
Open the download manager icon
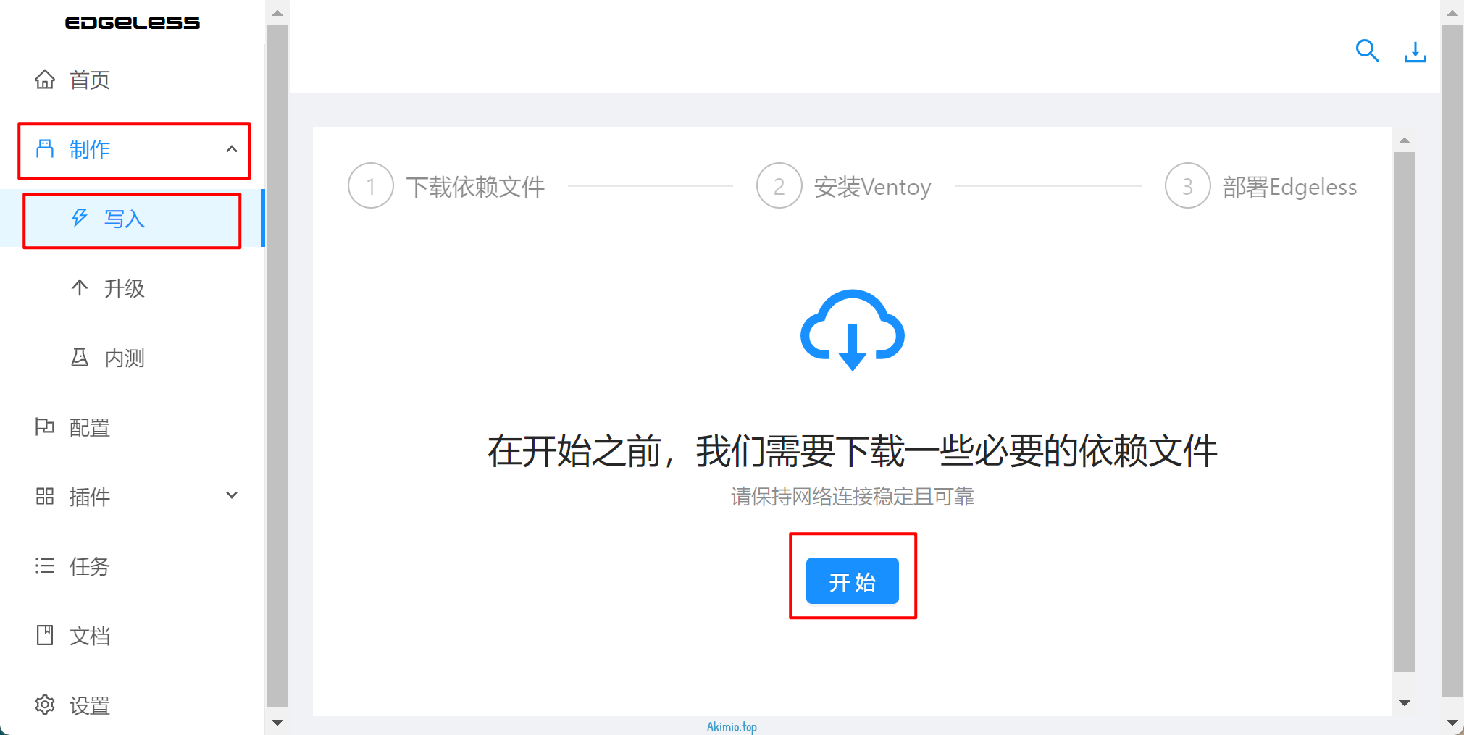pos(1415,51)
